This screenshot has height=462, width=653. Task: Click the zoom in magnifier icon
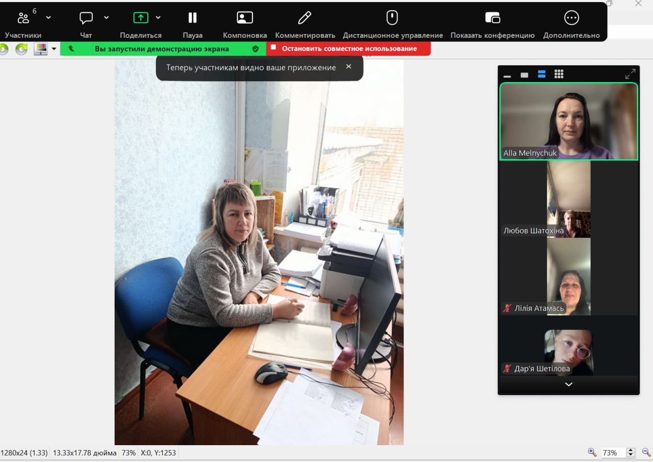coord(592,452)
